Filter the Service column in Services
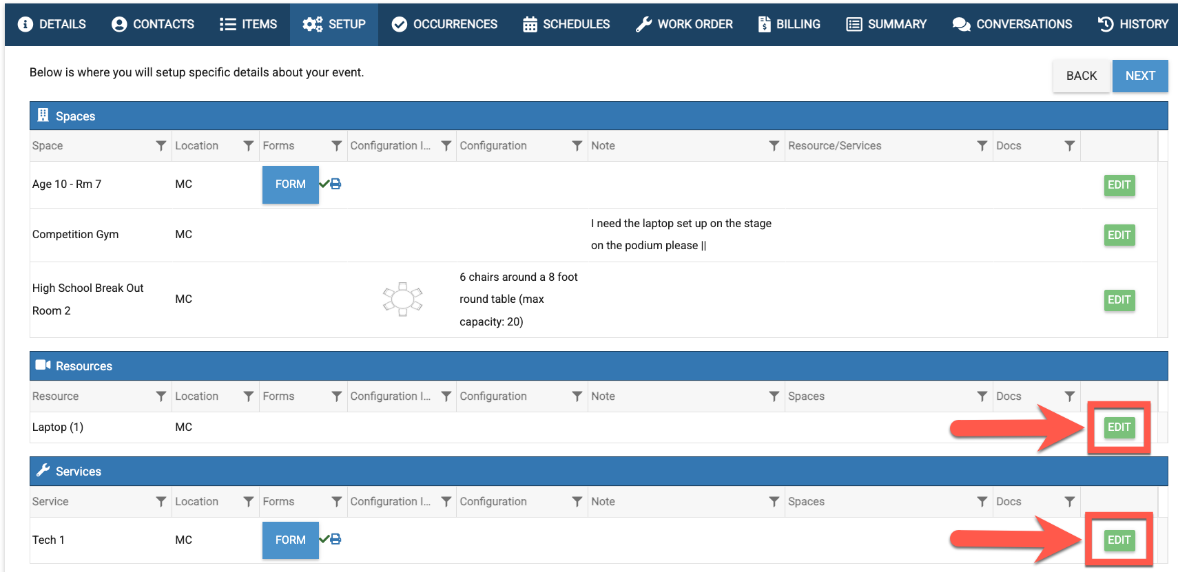Image resolution: width=1178 pixels, height=572 pixels. tap(161, 502)
